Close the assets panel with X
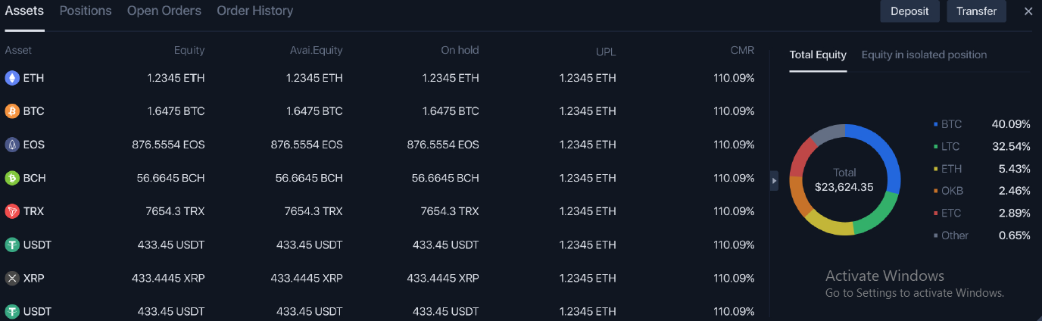This screenshot has width=1042, height=321. pyautogui.click(x=1028, y=11)
